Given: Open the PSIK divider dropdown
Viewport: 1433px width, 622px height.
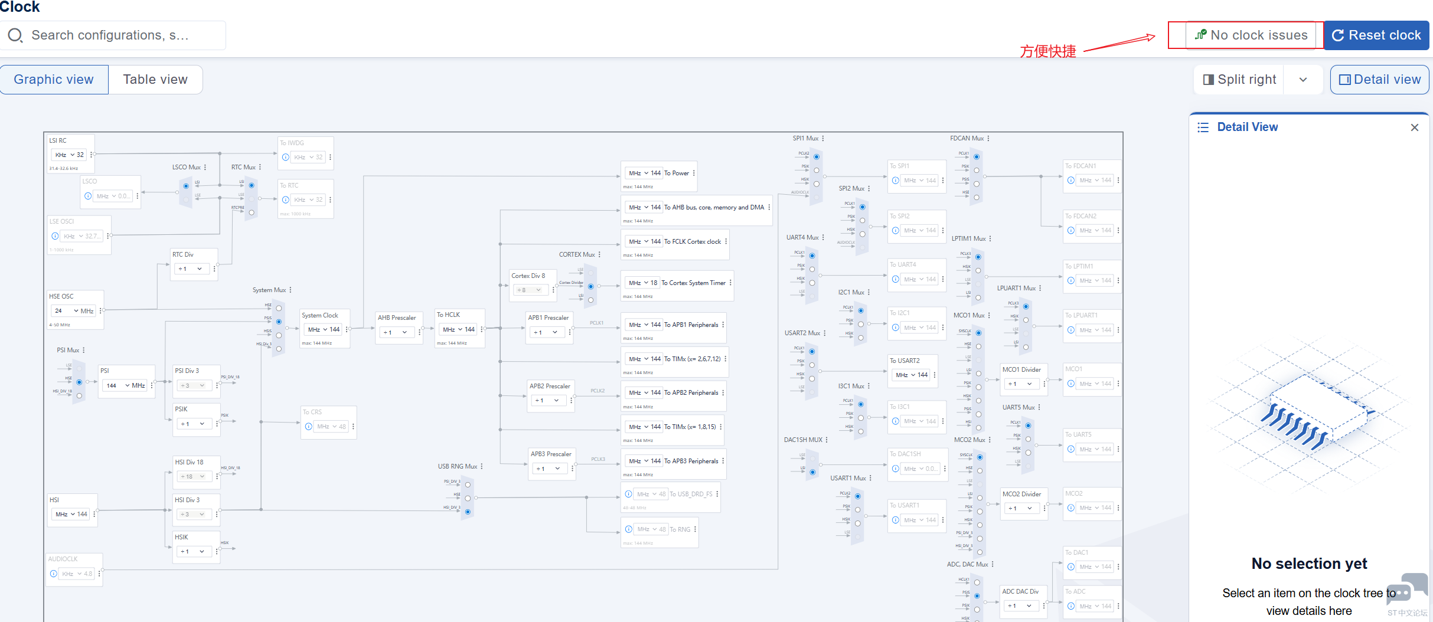Looking at the screenshot, I should coord(194,424).
